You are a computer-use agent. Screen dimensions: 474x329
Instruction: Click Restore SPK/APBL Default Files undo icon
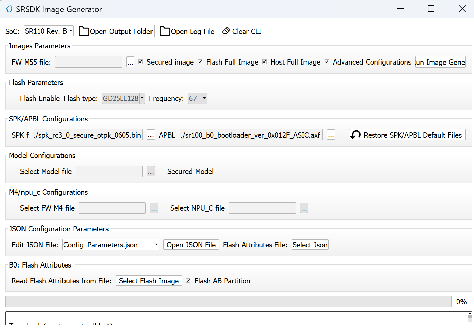(355, 135)
